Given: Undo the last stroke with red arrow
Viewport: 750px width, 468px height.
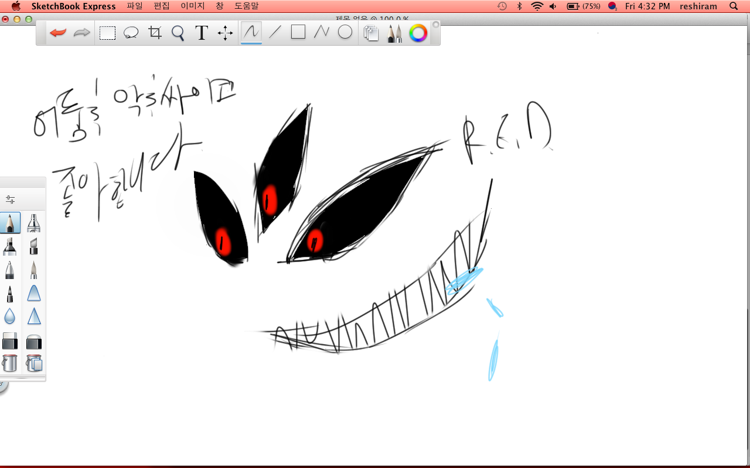Looking at the screenshot, I should click(x=58, y=33).
